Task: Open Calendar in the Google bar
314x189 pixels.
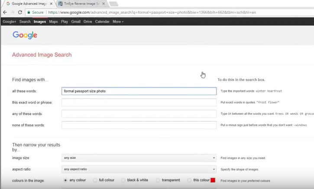Action: tap(102, 22)
